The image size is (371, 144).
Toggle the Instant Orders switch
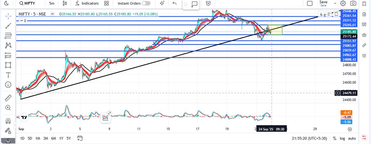[146, 3]
